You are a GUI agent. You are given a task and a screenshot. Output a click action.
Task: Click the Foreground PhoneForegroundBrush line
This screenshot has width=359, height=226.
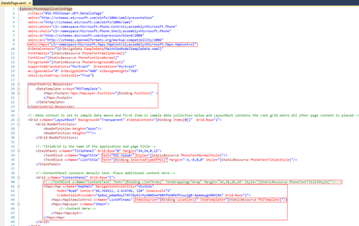(76, 62)
